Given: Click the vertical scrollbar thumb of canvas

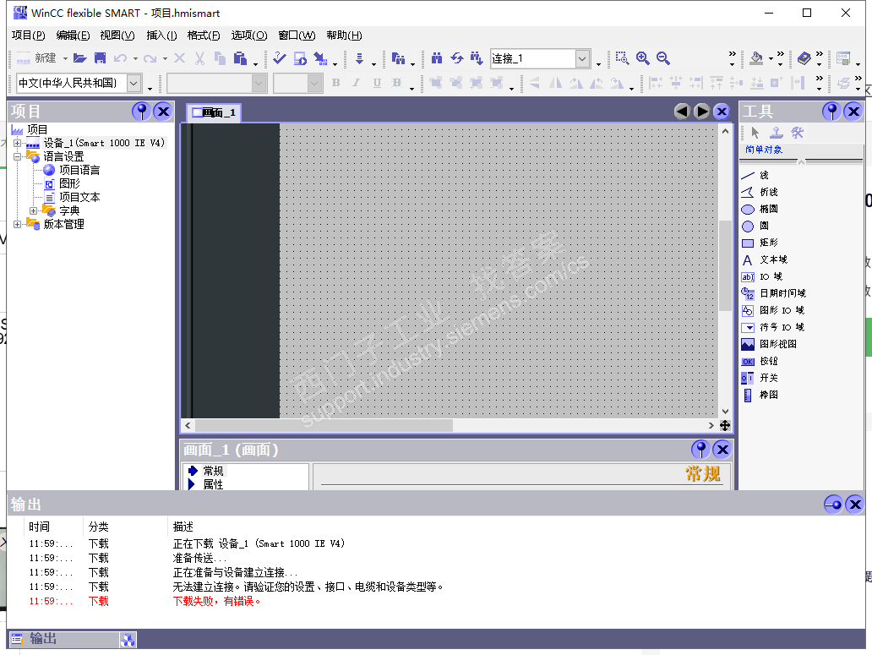Looking at the screenshot, I should click(725, 265).
